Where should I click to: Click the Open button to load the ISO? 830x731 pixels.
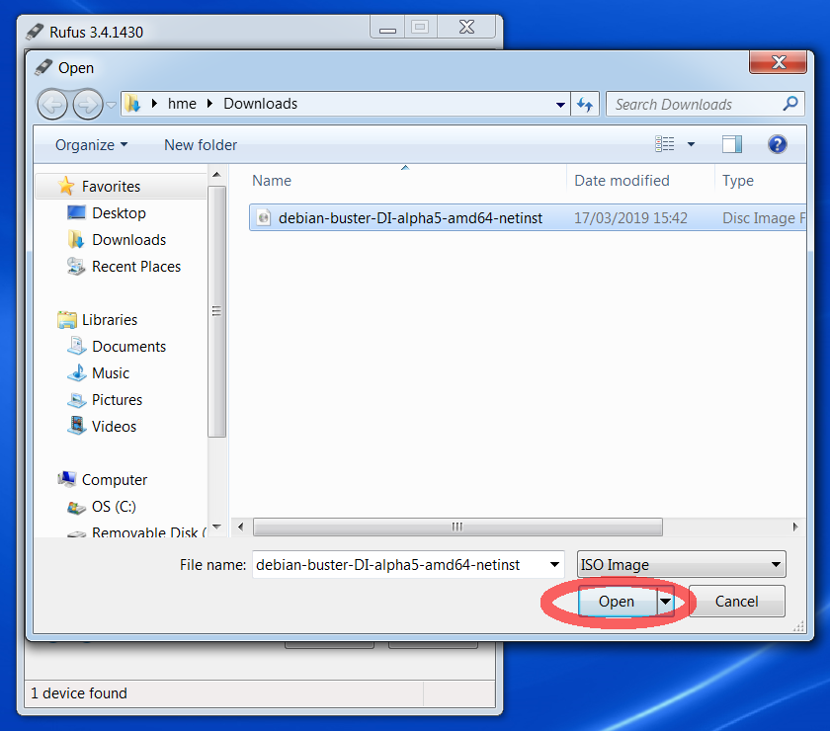[618, 602]
